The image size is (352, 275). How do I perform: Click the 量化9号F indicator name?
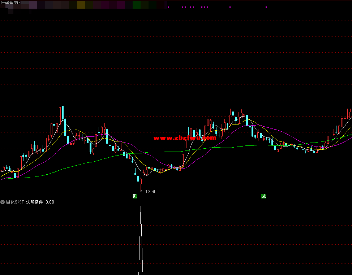point(15,202)
